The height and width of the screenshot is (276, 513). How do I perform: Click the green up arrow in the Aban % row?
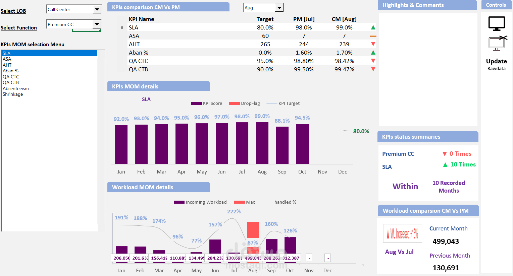click(x=373, y=53)
